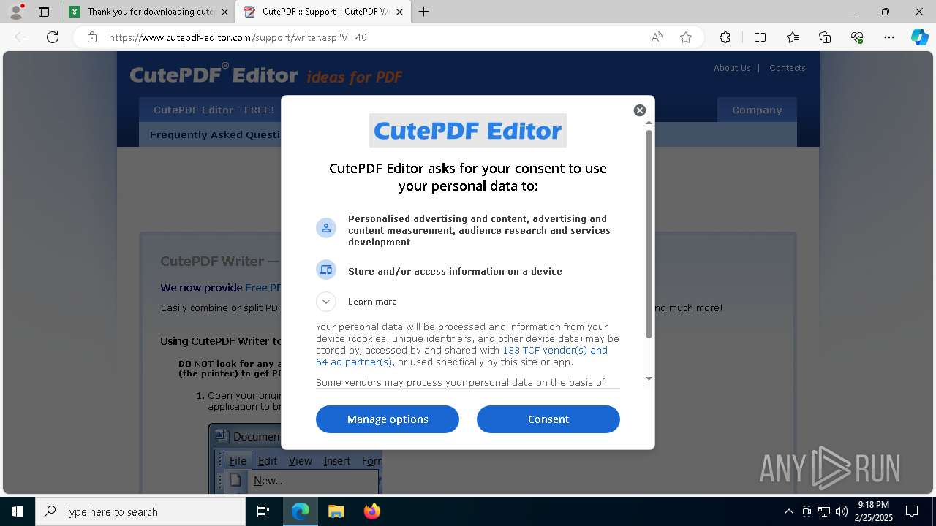The height and width of the screenshot is (526, 936).
Task: Open the Collections icon
Action: [x=825, y=37]
